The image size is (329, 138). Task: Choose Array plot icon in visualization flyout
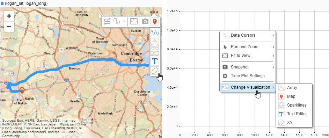155,42
